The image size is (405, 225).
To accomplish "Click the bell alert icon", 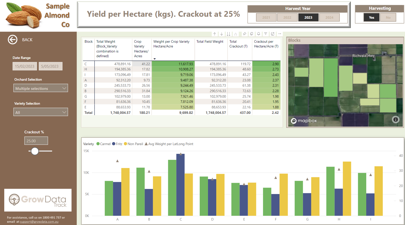I will tap(258, 34).
